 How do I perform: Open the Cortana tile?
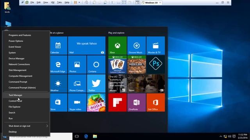tap(96, 65)
